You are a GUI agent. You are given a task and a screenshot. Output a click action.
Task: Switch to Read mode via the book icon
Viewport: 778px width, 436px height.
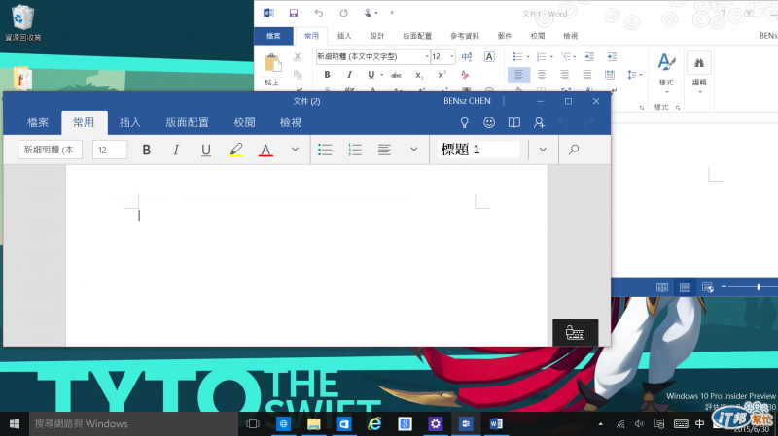coord(514,123)
